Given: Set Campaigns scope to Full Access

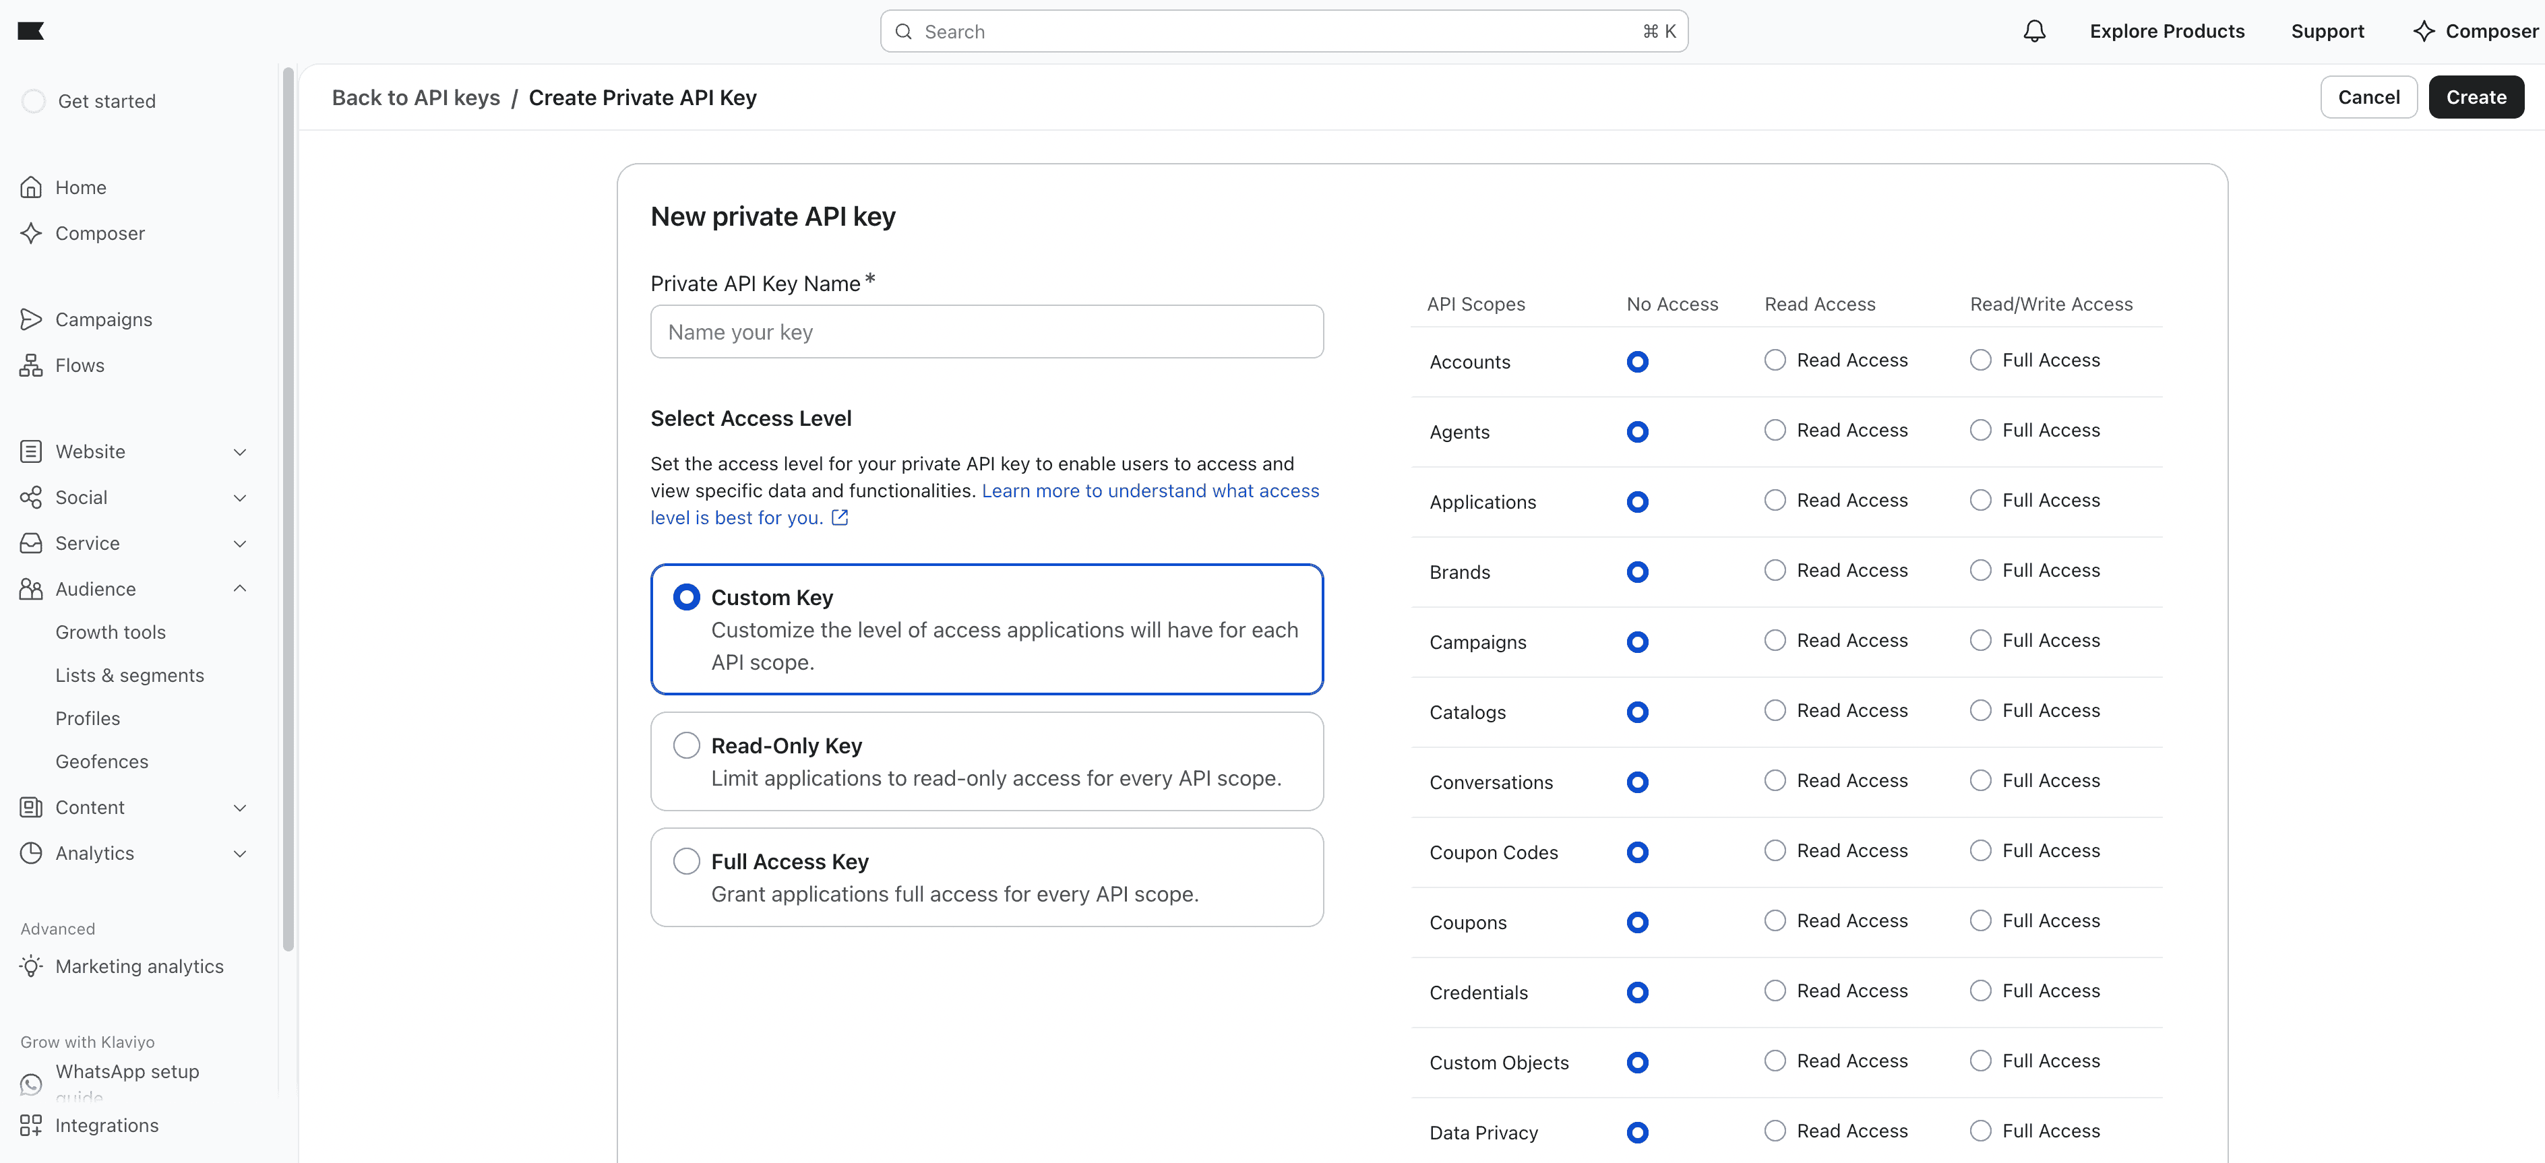Looking at the screenshot, I should tap(1981, 640).
